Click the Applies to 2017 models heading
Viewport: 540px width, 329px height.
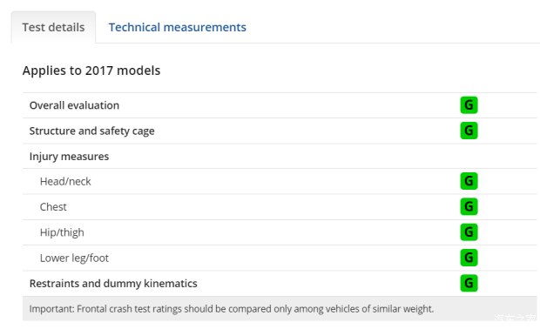pyautogui.click(x=91, y=70)
